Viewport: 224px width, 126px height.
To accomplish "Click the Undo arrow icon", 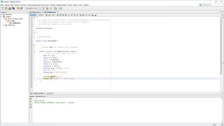I will (18, 8).
